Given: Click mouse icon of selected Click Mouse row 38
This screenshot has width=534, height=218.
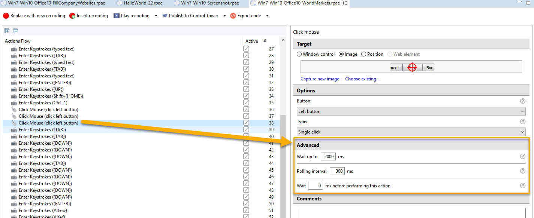Looking at the screenshot, I should (x=14, y=123).
